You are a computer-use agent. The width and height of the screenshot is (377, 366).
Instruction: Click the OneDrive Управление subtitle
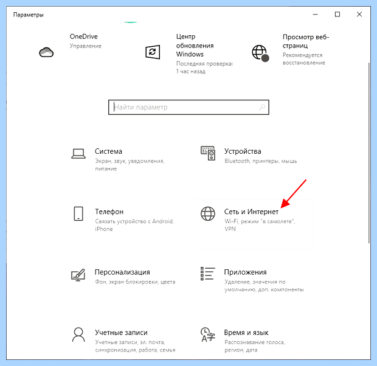tap(86, 46)
